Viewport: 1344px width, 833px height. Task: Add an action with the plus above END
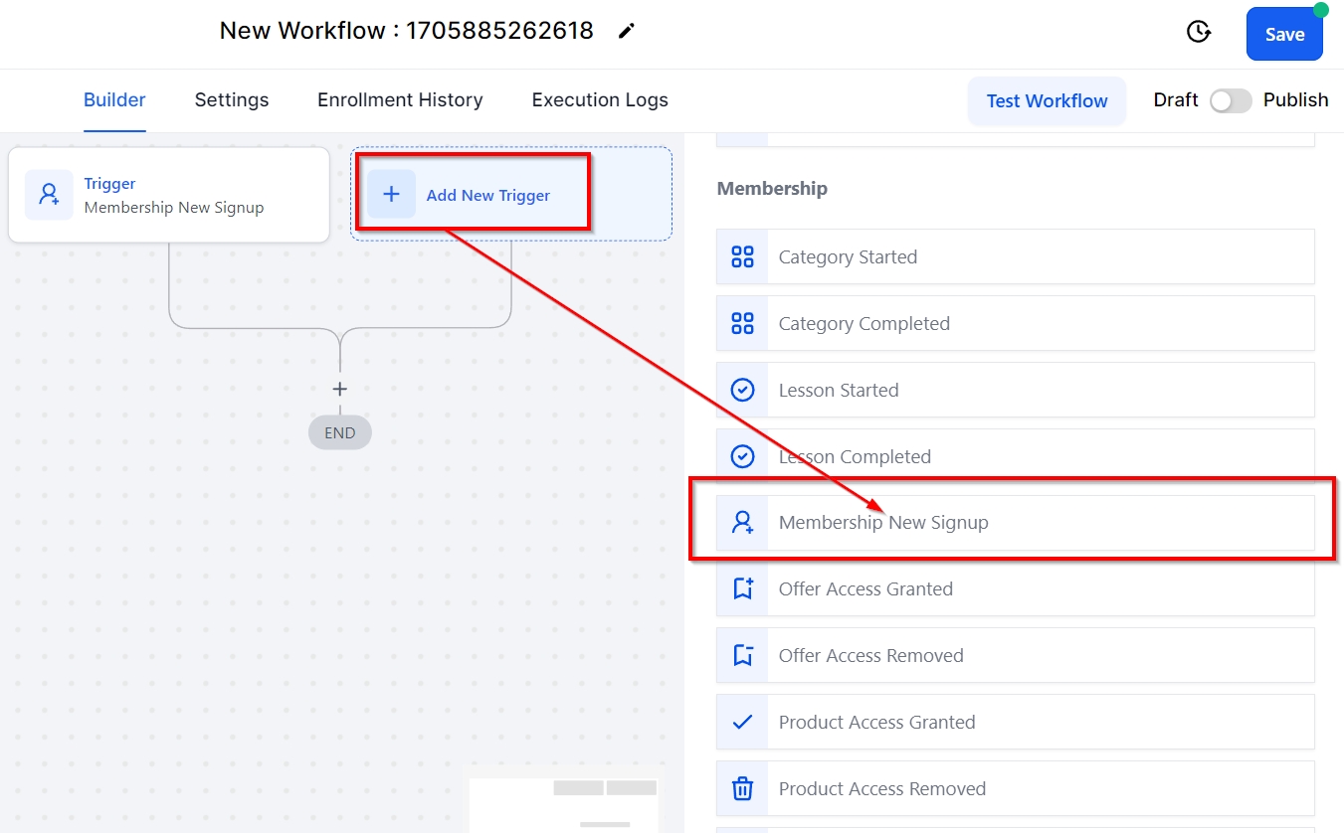pos(339,390)
